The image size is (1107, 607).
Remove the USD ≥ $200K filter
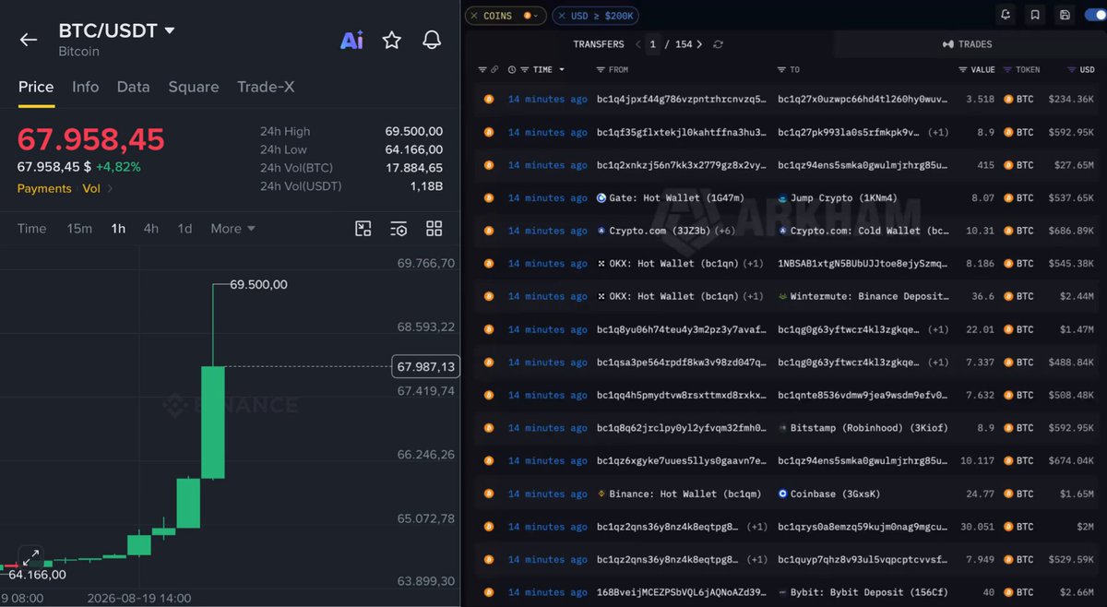[562, 16]
